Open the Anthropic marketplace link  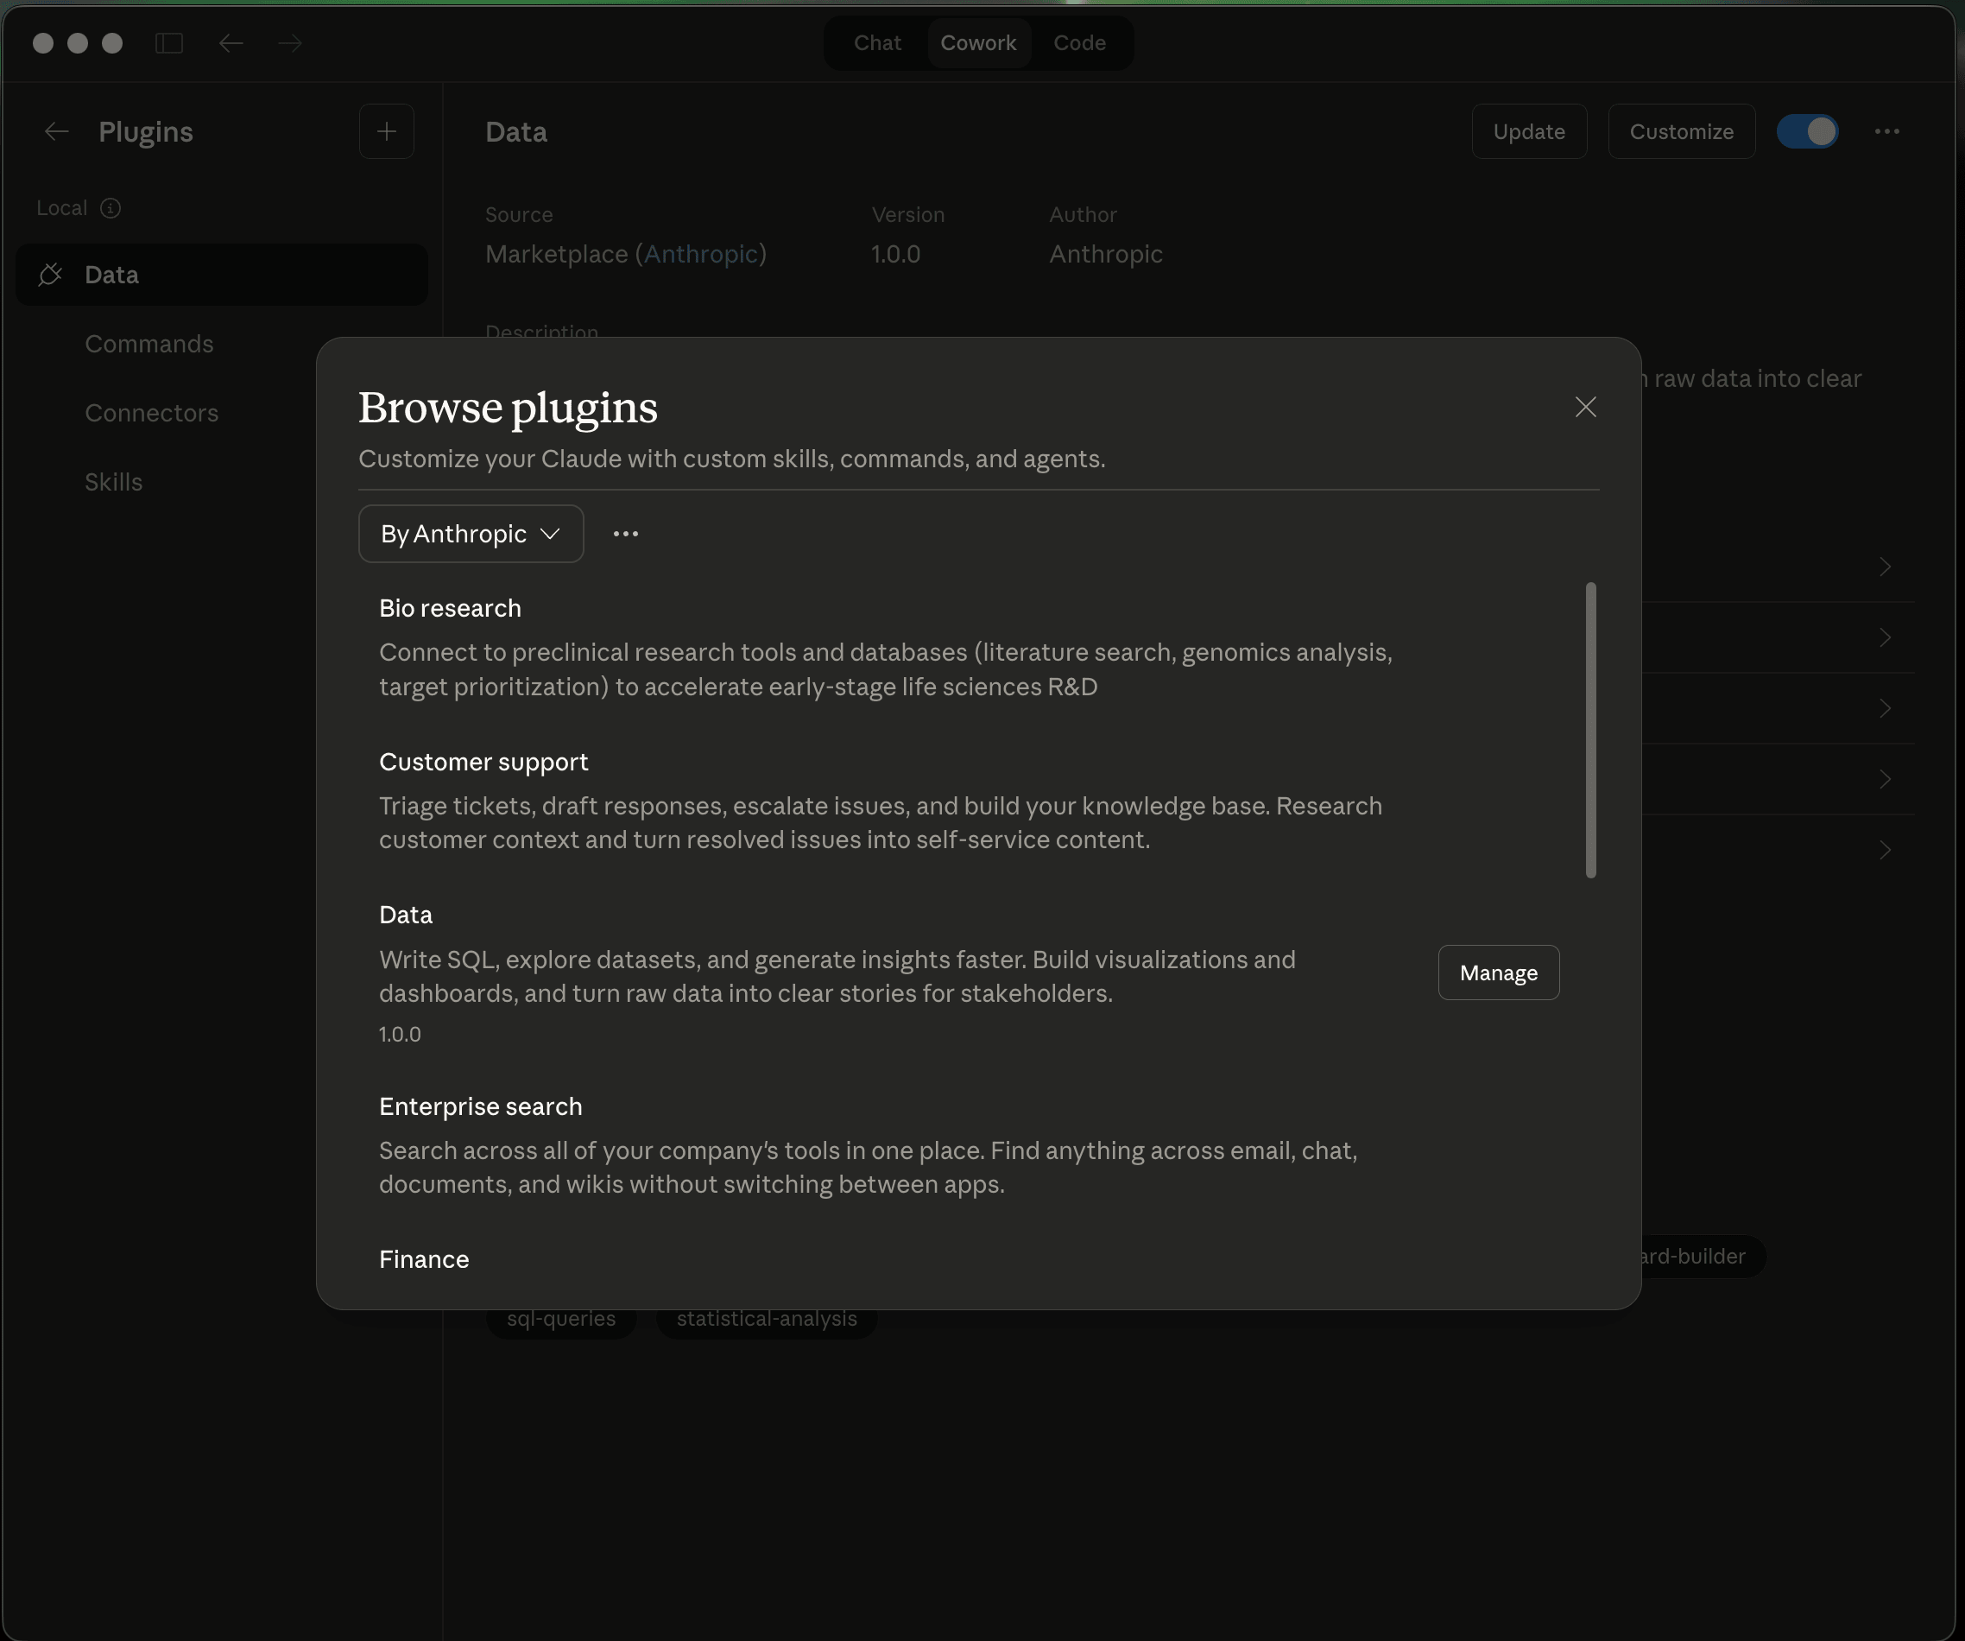click(702, 254)
